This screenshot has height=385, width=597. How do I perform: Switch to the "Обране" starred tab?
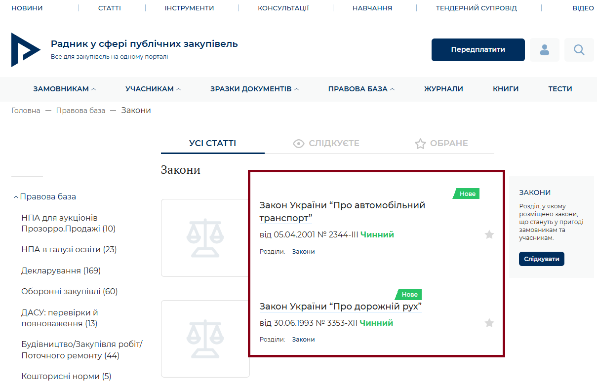[441, 144]
